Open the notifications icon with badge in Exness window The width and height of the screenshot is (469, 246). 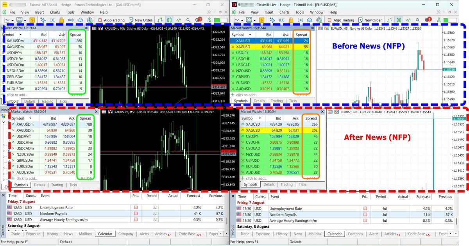199,20
